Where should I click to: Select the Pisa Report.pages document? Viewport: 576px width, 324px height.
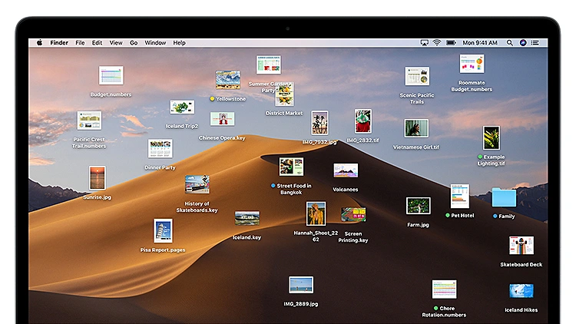pos(163,230)
